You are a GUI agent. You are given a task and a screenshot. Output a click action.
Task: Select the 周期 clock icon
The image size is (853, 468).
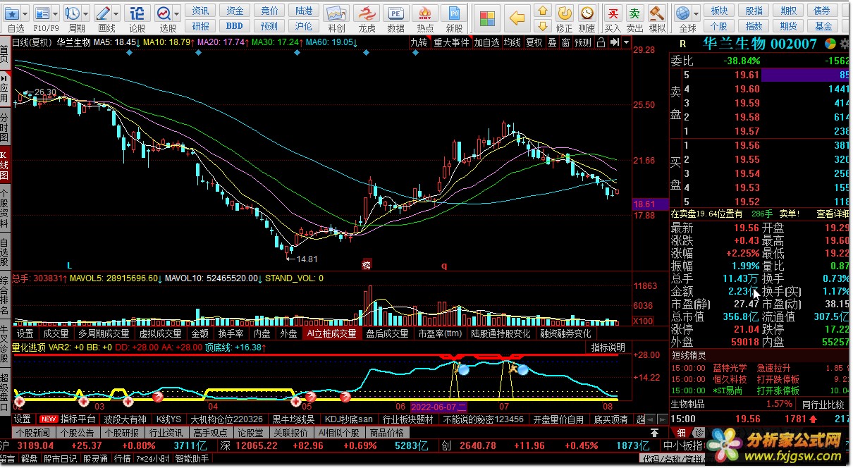pyautogui.click(x=73, y=13)
